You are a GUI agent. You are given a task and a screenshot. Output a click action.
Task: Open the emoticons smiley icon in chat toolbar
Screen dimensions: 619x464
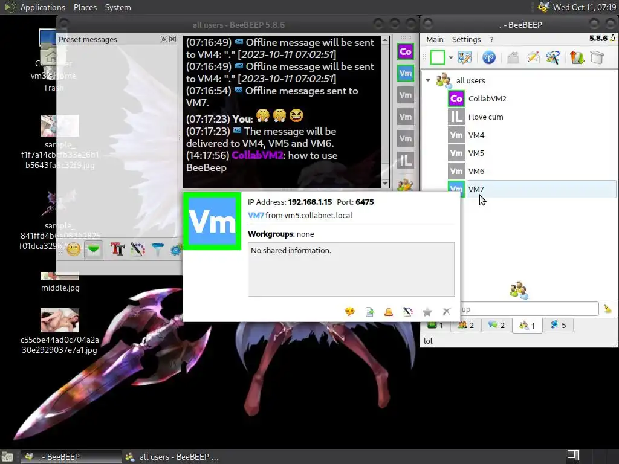click(73, 250)
